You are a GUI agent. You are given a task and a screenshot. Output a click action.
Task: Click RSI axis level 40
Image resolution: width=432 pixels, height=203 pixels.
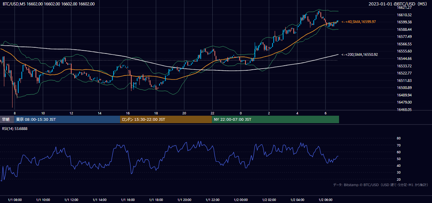click(x=399, y=165)
